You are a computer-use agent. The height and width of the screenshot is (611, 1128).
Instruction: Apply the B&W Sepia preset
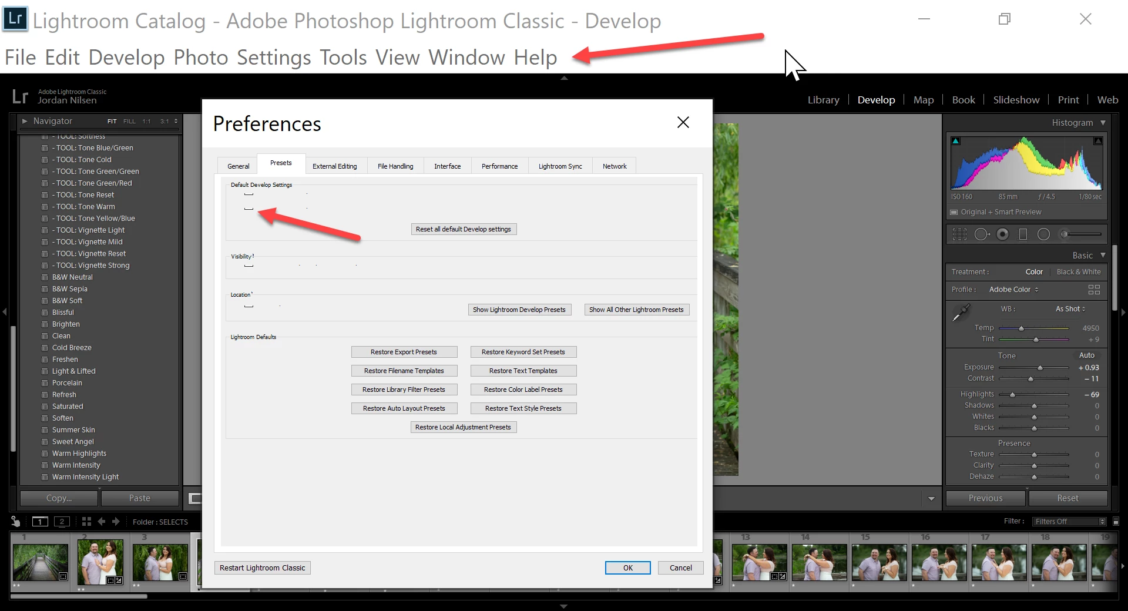69,289
